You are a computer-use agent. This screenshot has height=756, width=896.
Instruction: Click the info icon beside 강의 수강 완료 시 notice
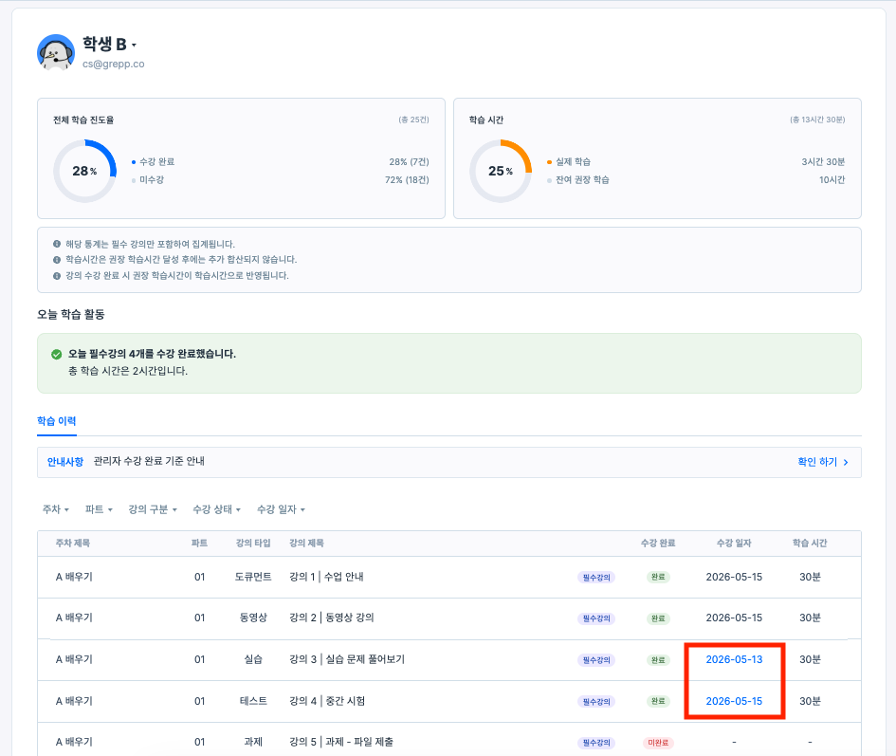pos(57,276)
